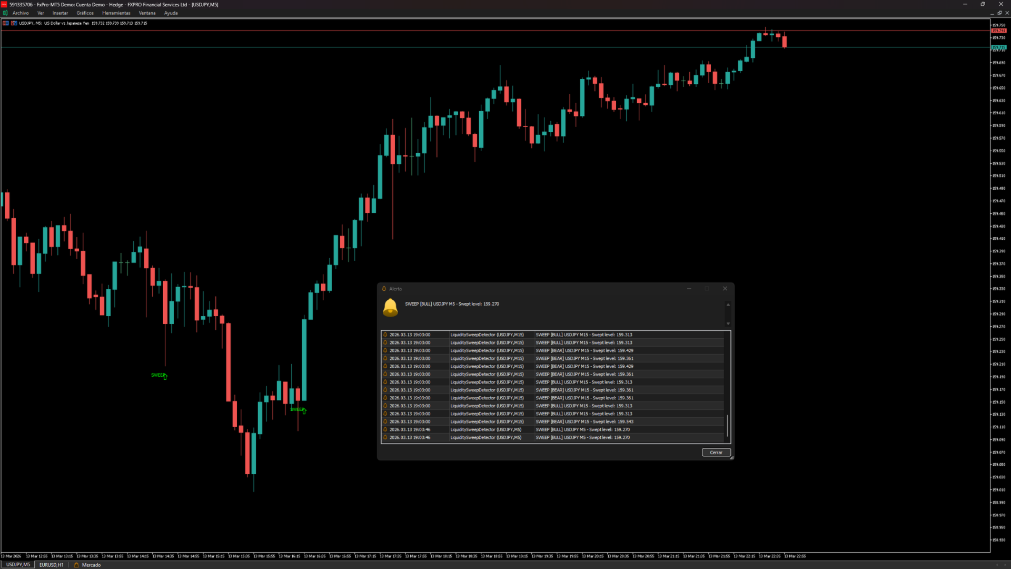The image size is (1011, 569).
Task: Click the second green SWEEP arrow marker
Action: [304, 410]
